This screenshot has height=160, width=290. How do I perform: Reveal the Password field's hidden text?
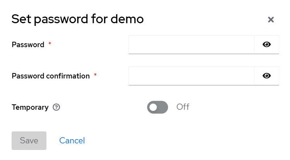(266, 44)
